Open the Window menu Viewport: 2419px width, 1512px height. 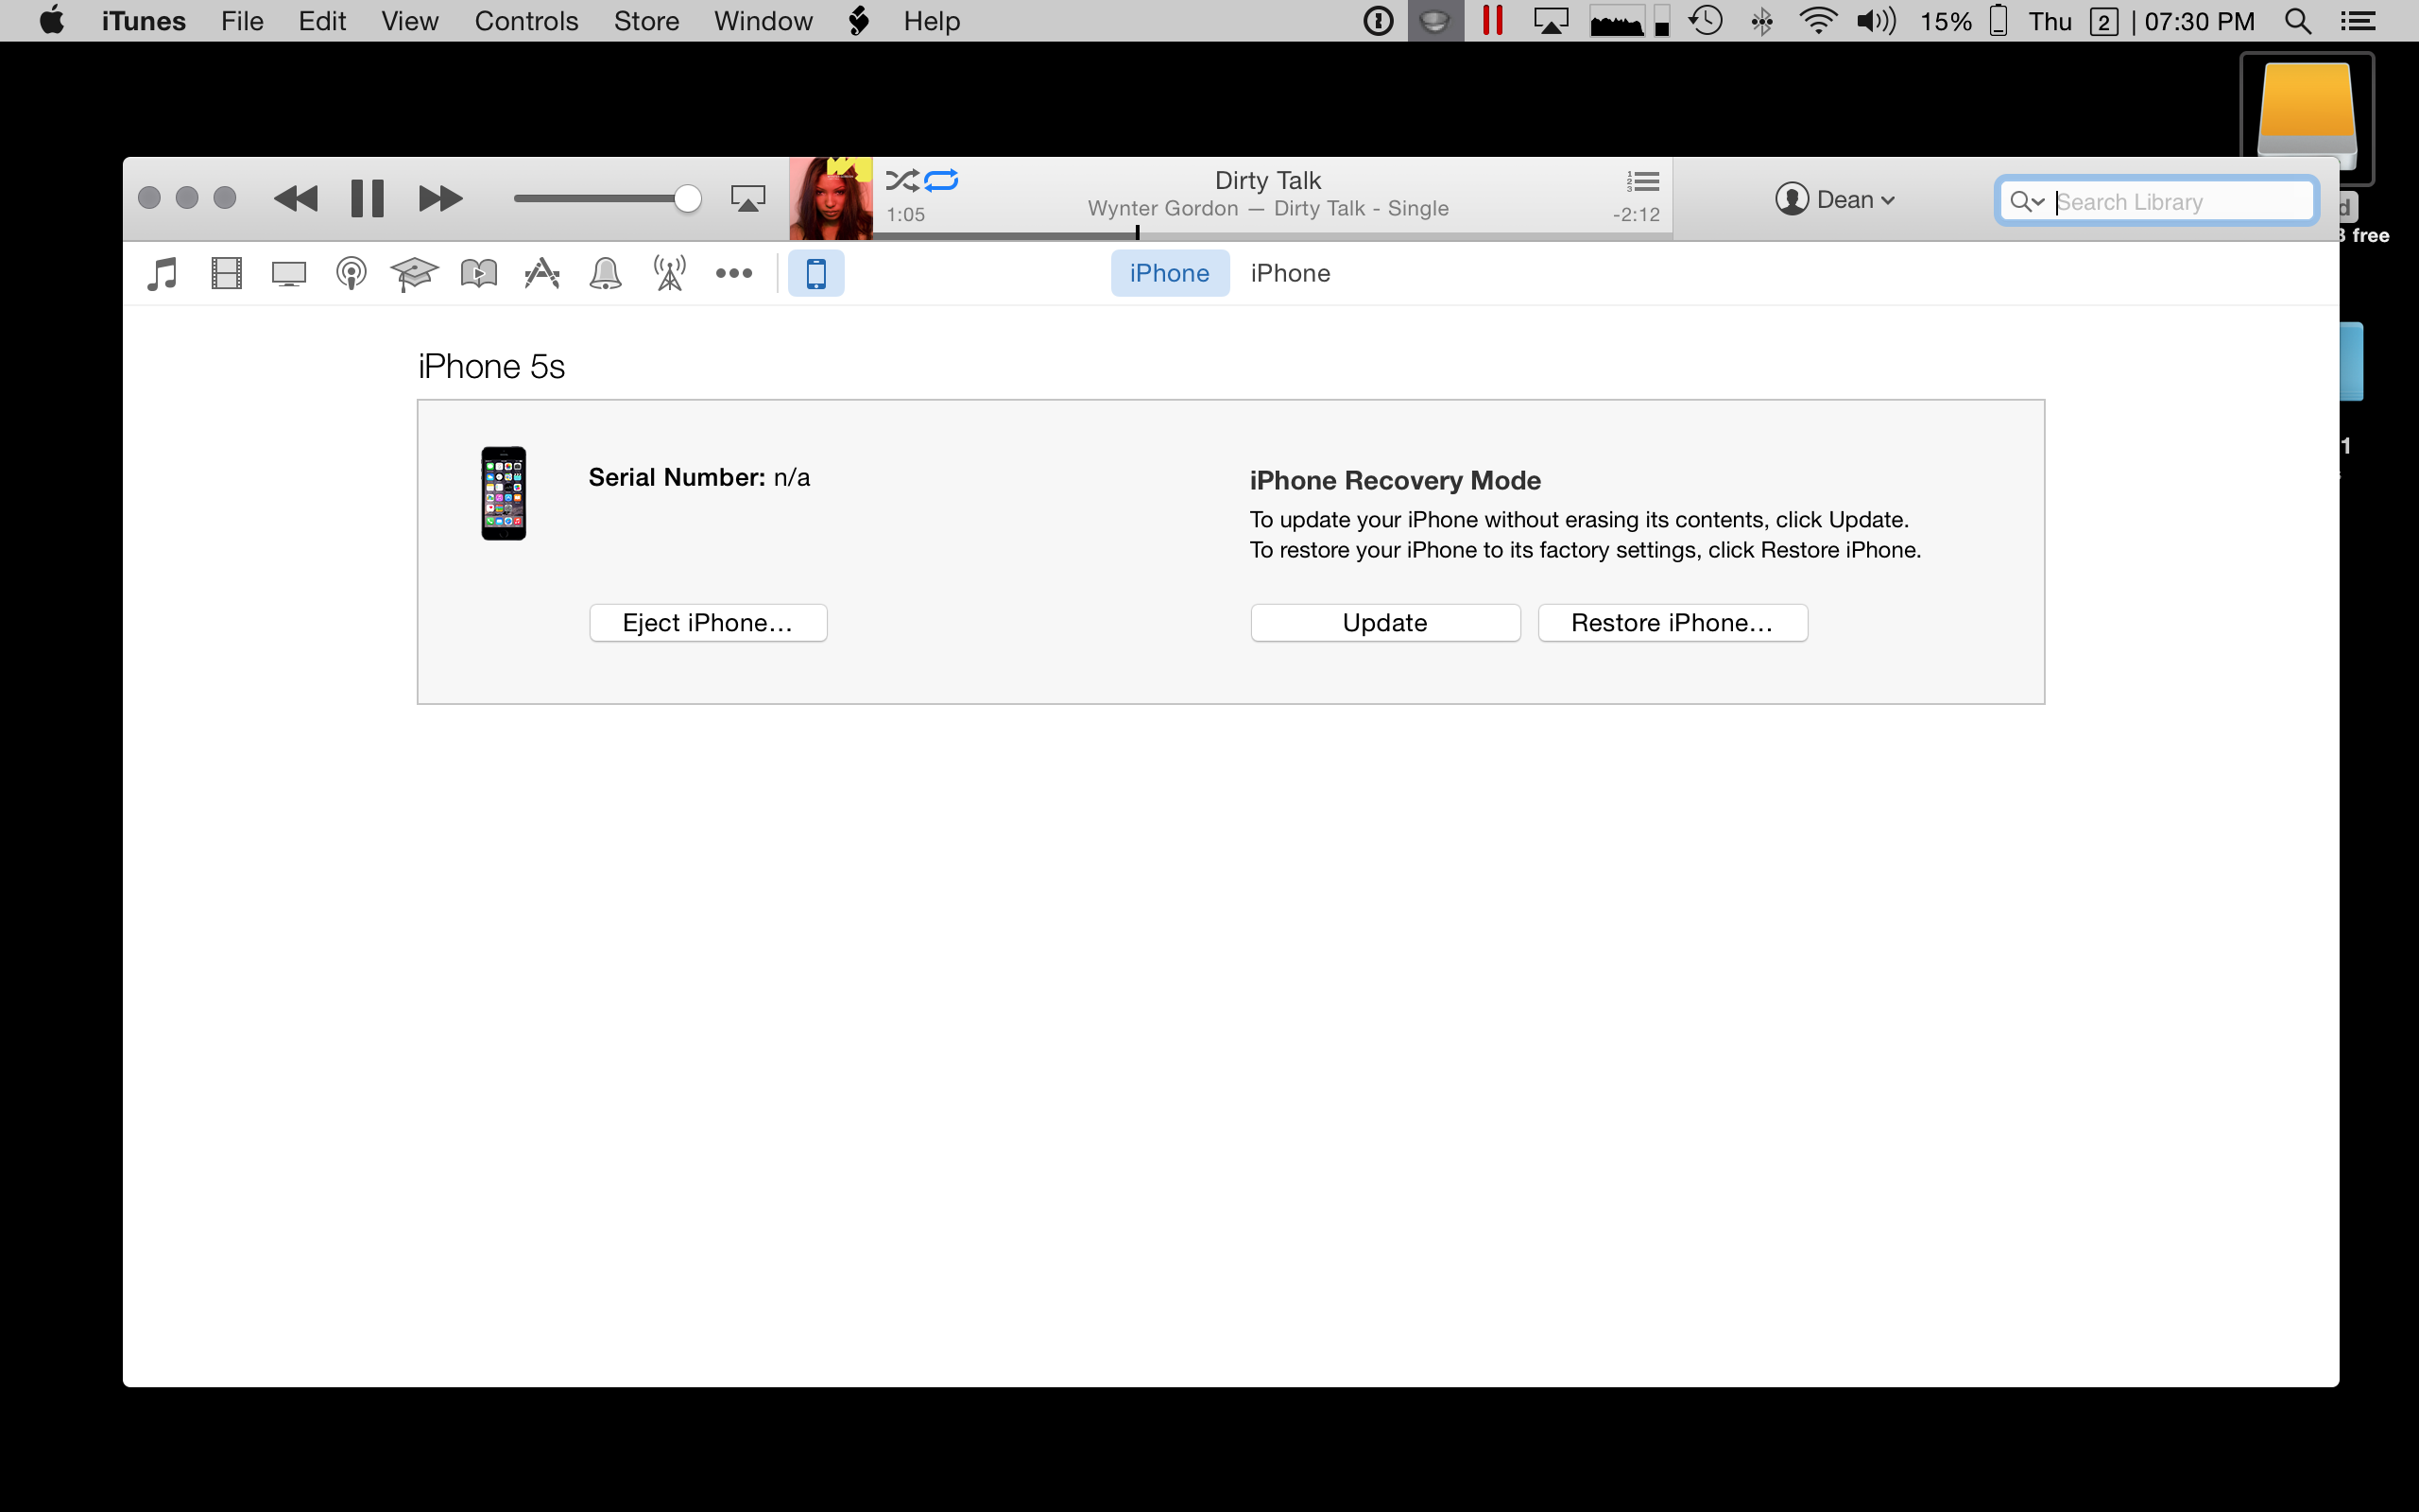point(763,21)
